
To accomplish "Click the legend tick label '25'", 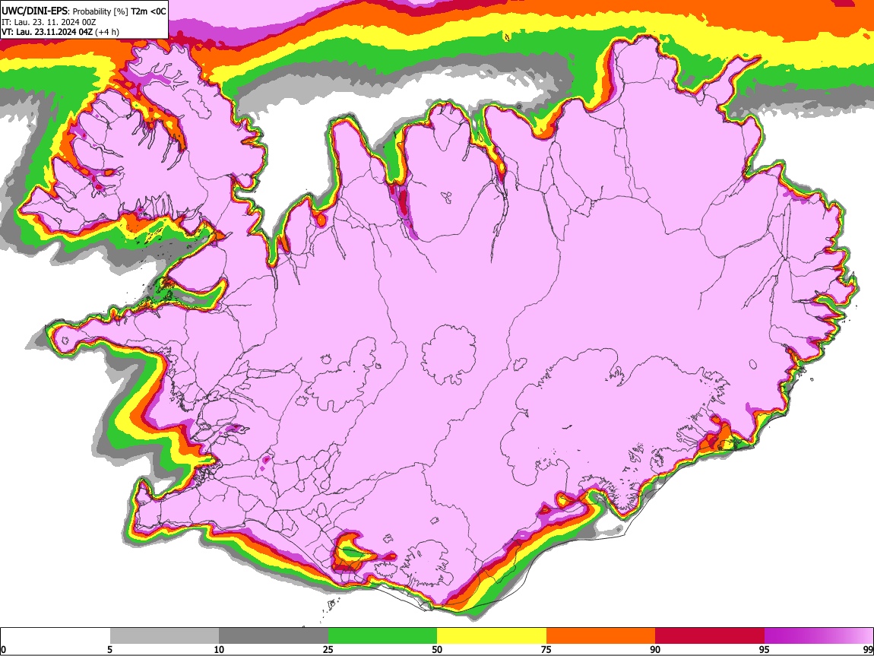I will [x=328, y=649].
